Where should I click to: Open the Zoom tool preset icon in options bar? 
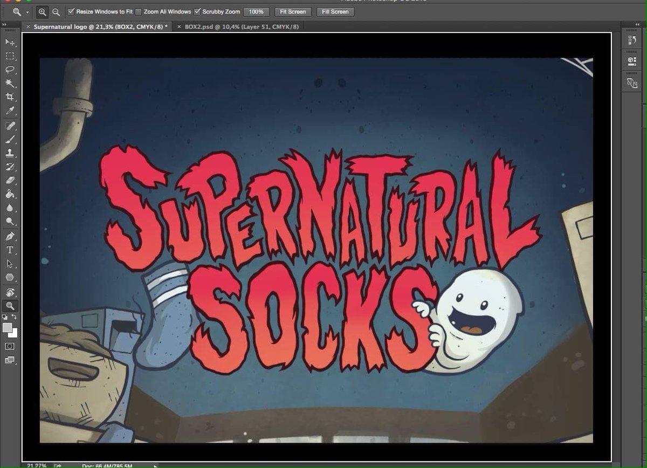(x=17, y=11)
